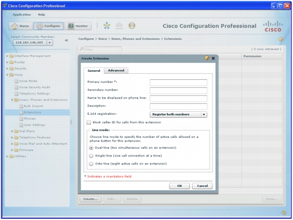Viewport: 293px width, 220px height.
Task: Click the network community icon
Action: 107,25
